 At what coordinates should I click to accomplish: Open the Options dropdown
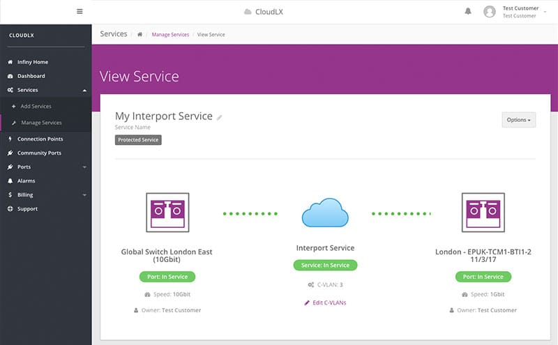click(x=518, y=120)
